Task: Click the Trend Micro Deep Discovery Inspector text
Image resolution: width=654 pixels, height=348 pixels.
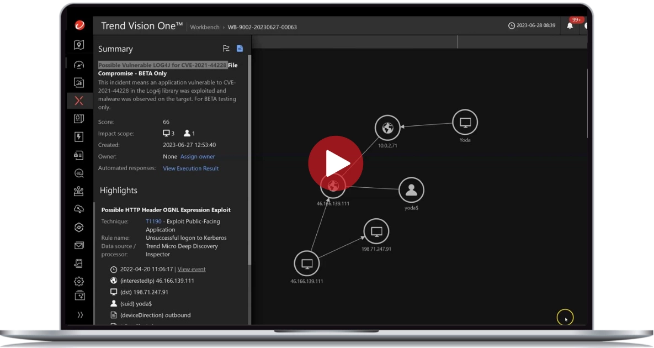Action: tap(182, 250)
